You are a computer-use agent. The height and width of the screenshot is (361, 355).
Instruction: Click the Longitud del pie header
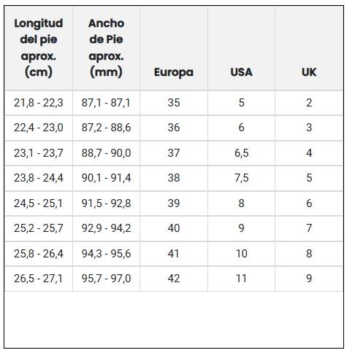click(x=39, y=48)
